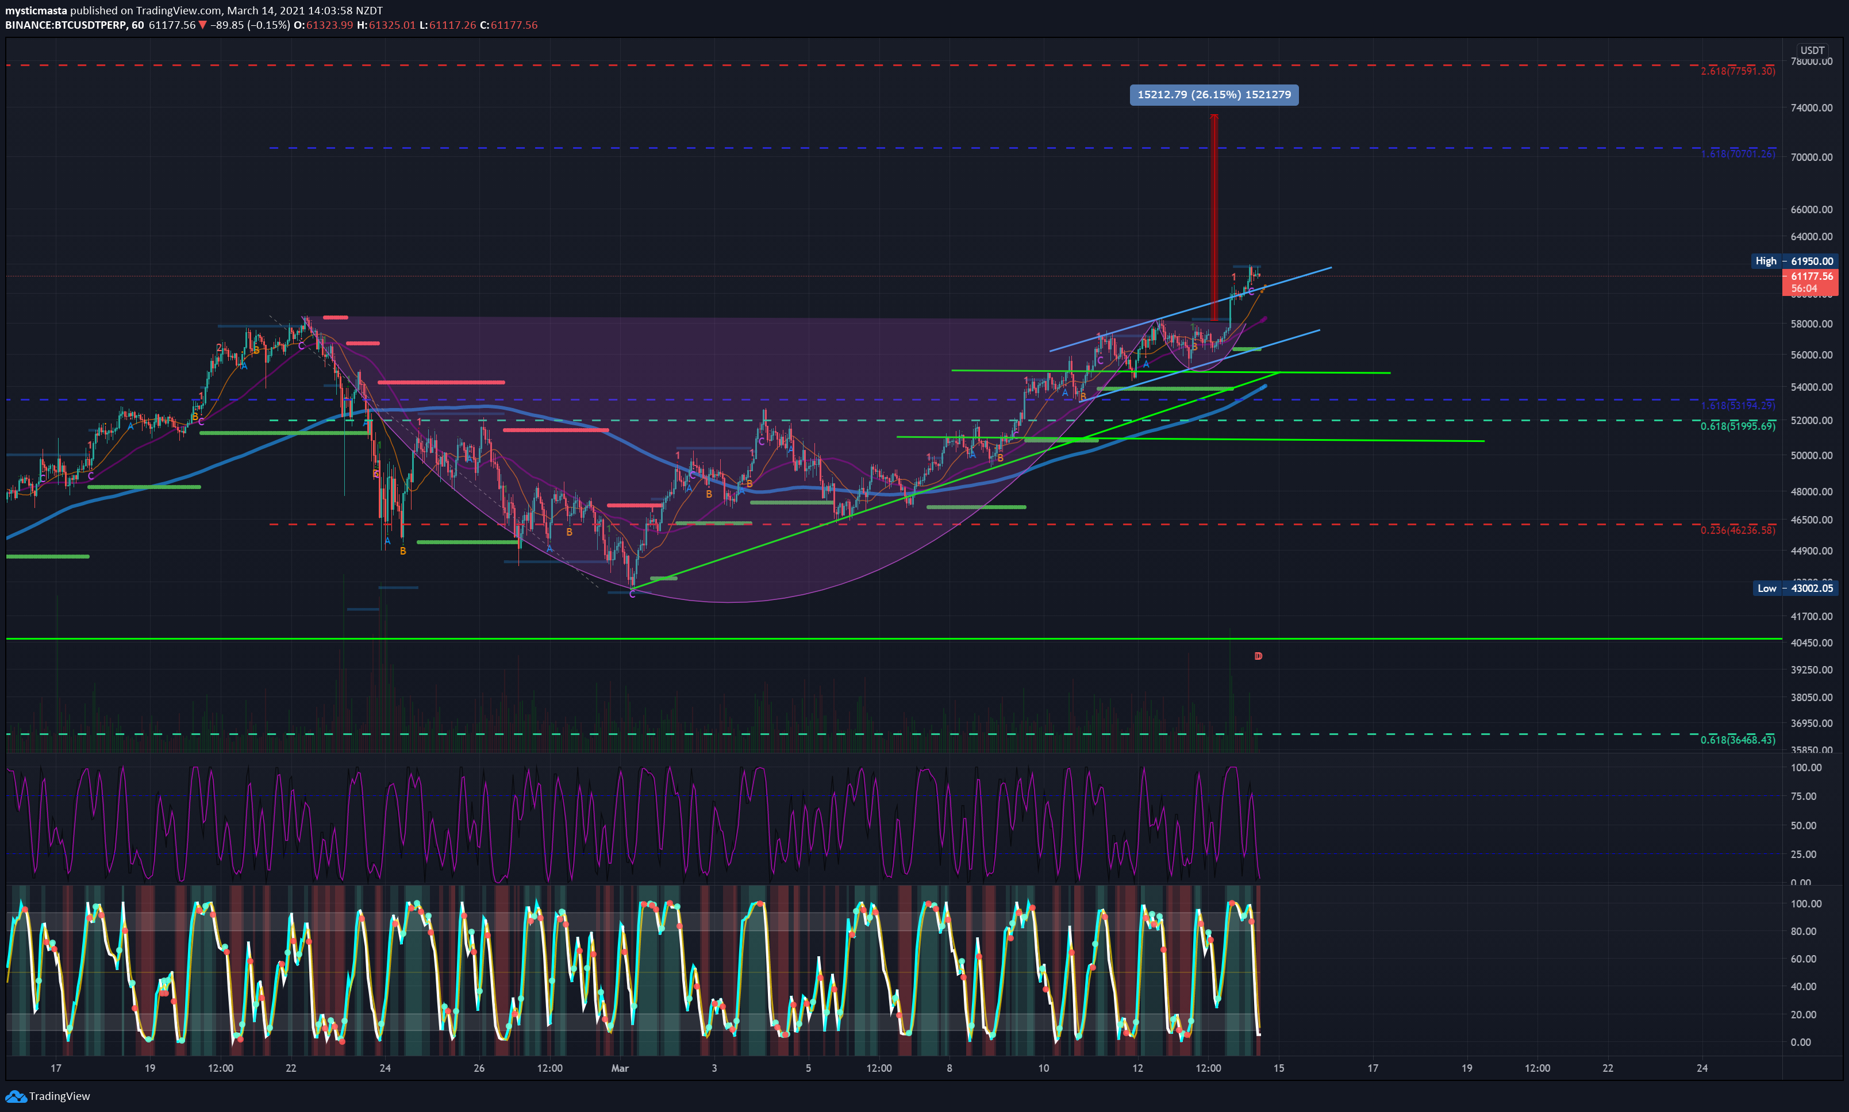Click the 54000.00 price axis label
This screenshot has height=1112, width=1849.
[1812, 387]
